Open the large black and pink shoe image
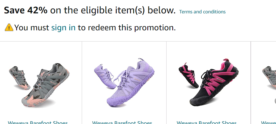Image resolution: width=276 pixels, height=124 pixels. pyautogui.click(x=214, y=82)
